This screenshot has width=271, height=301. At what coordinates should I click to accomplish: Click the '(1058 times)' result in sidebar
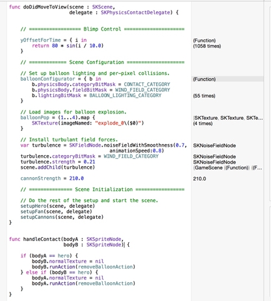[207, 46]
